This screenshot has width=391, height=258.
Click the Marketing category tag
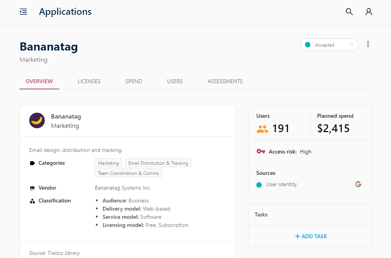pyautogui.click(x=108, y=163)
